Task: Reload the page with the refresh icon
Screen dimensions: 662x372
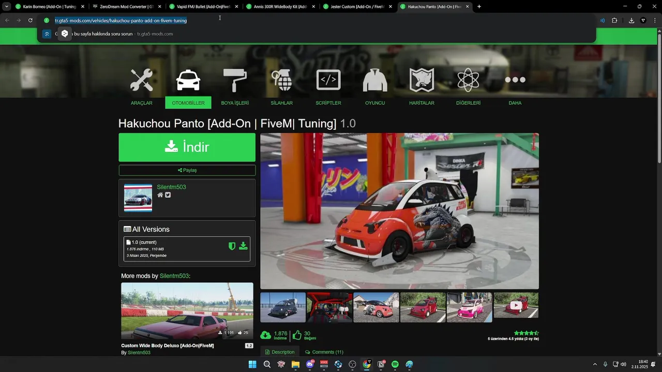Action: coord(31,20)
